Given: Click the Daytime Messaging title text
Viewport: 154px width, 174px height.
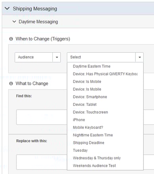Looking at the screenshot, I should click(38, 22).
